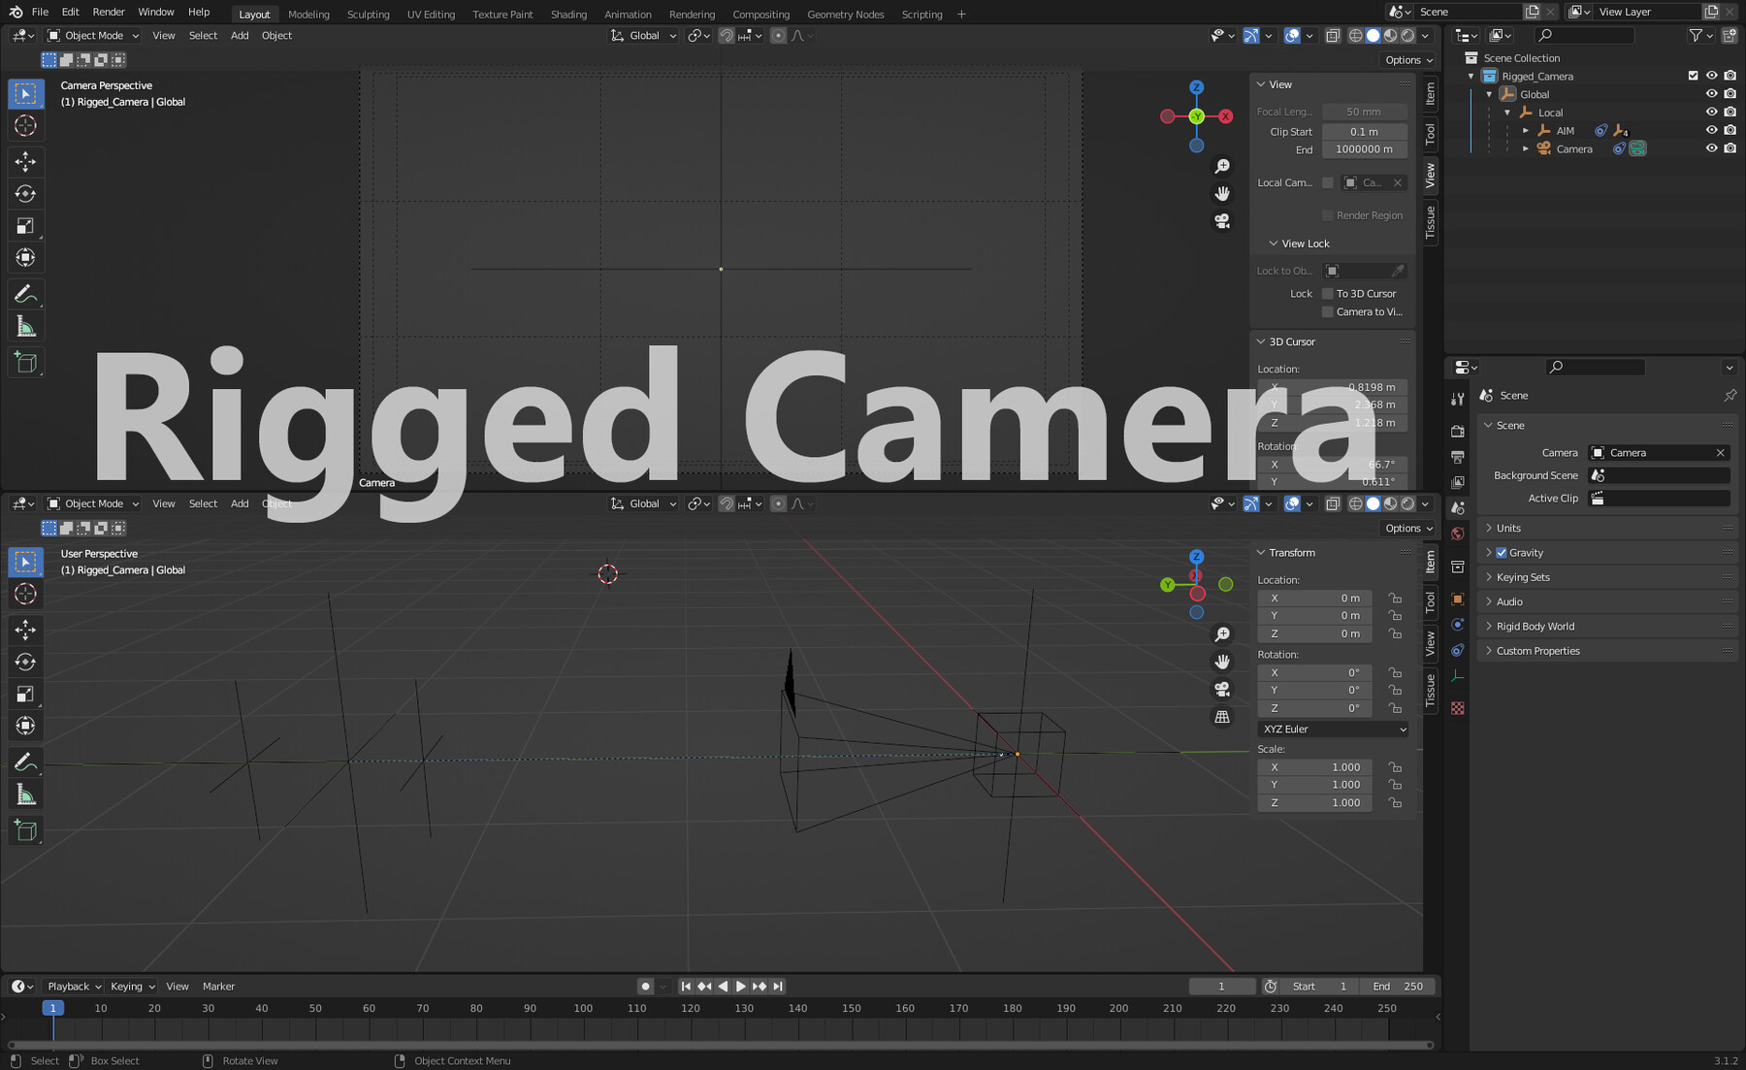1746x1070 pixels.
Task: Jump to end frame in timeline
Action: coord(777,987)
